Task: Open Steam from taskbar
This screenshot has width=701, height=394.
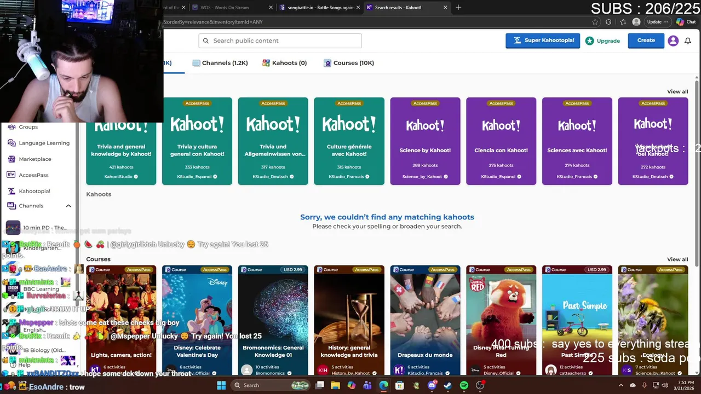Action: (448, 385)
